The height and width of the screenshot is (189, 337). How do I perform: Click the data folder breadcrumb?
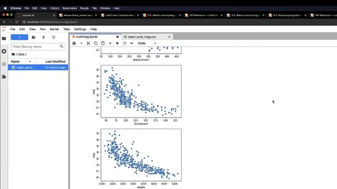click(21, 54)
